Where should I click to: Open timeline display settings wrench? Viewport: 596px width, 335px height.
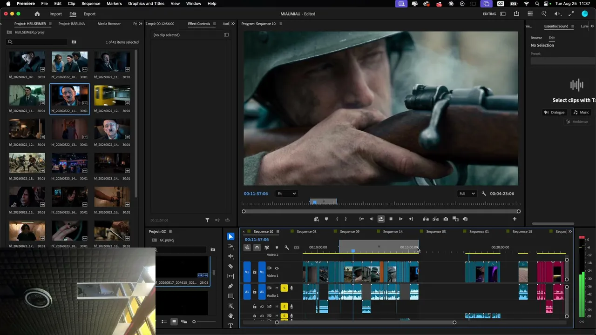[287, 248]
